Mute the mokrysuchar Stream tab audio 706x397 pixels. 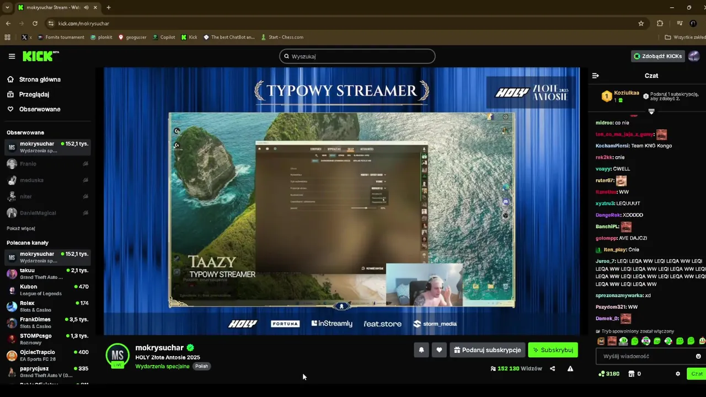(x=87, y=7)
